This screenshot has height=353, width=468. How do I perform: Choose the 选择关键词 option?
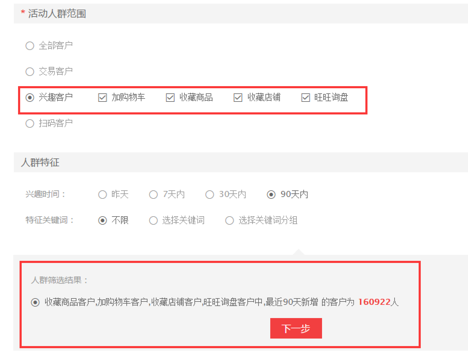click(153, 220)
